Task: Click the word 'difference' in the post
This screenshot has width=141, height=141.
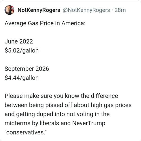Action: (104, 96)
